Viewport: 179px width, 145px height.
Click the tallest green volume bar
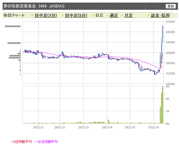point(163,105)
